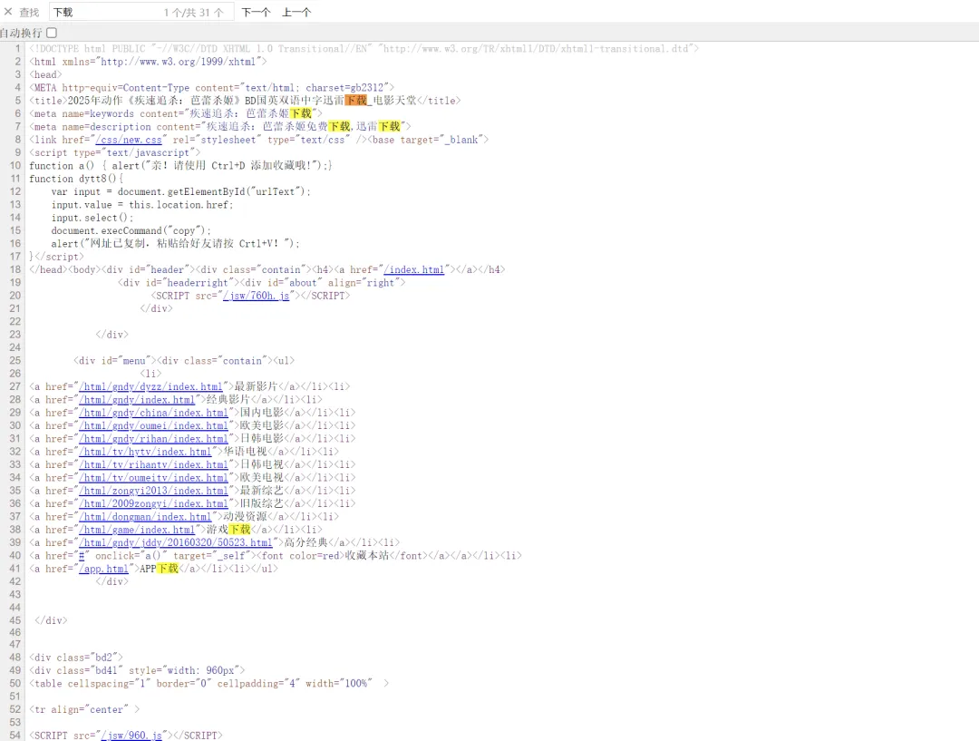979x741 pixels.
Task: Click the highlighted 下载 after 游戏
Action: coord(239,530)
